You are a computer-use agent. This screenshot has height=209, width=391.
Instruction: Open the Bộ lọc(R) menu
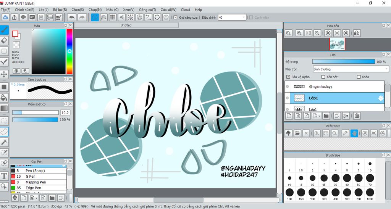coord(60,10)
